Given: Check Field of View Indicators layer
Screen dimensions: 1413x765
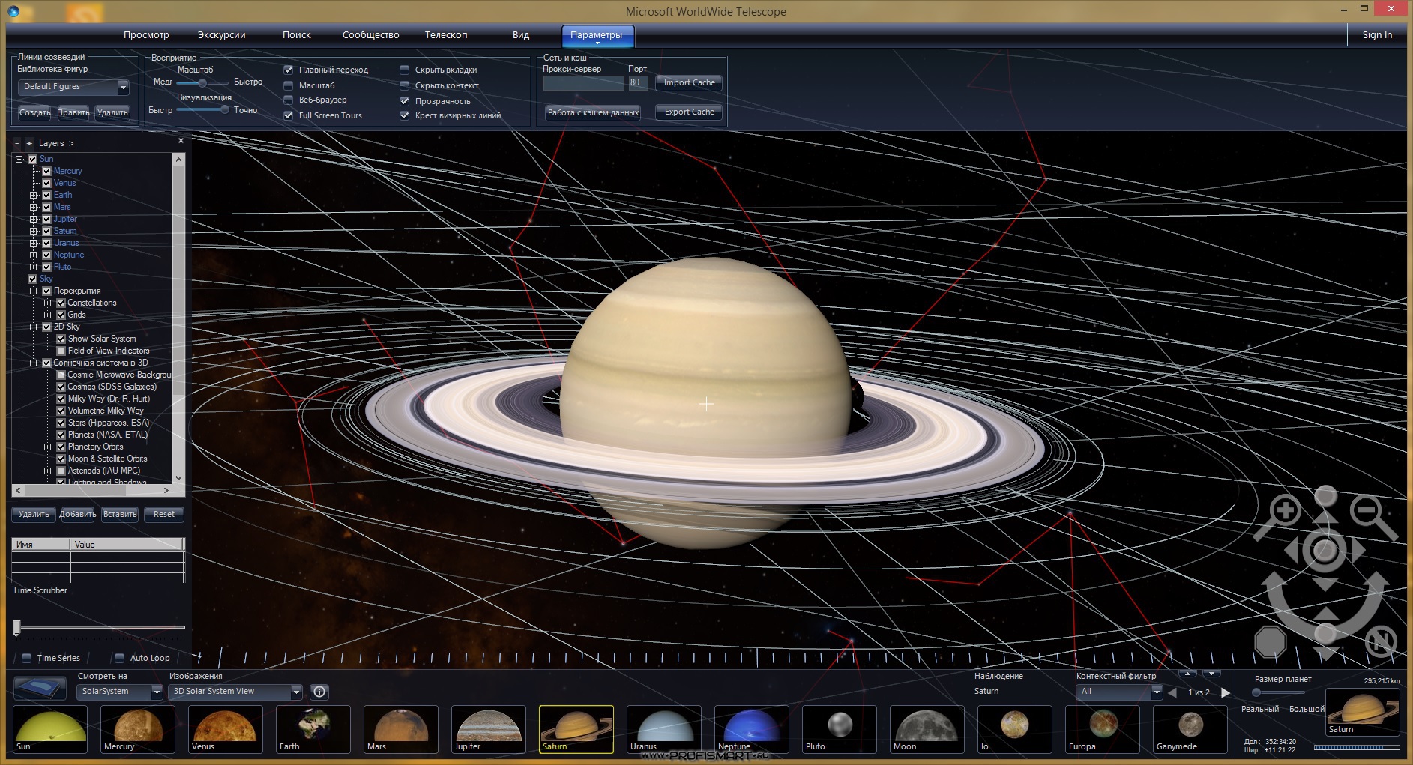Looking at the screenshot, I should (x=61, y=351).
